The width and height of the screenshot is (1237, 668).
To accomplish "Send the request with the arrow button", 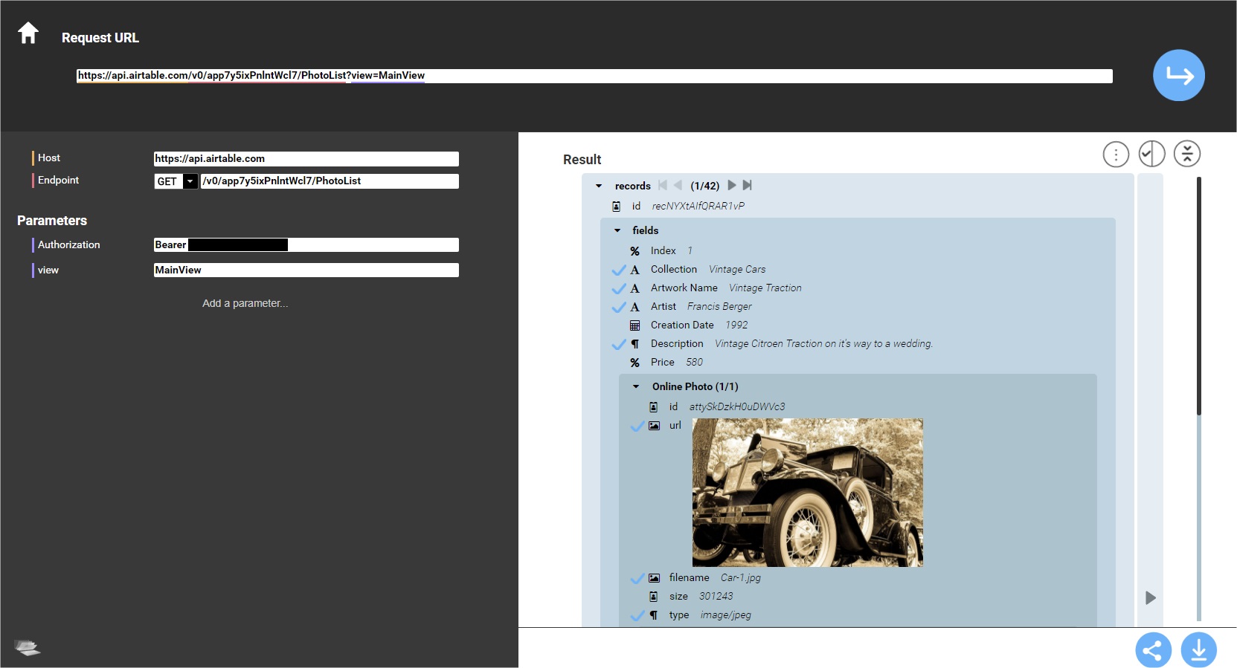I will [x=1179, y=75].
